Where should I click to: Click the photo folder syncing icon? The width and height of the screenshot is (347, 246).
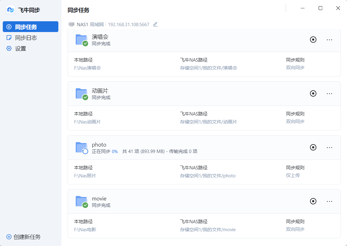(82, 148)
